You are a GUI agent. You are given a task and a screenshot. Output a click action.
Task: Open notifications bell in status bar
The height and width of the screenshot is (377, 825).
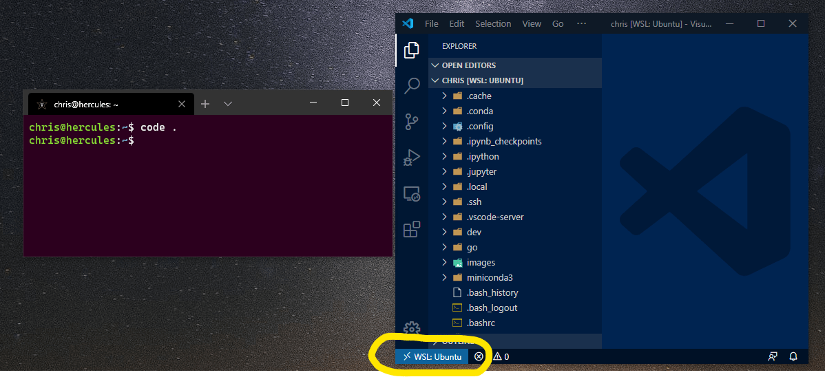793,356
